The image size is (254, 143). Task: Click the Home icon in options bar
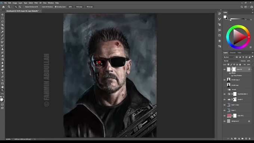coord(3,7)
